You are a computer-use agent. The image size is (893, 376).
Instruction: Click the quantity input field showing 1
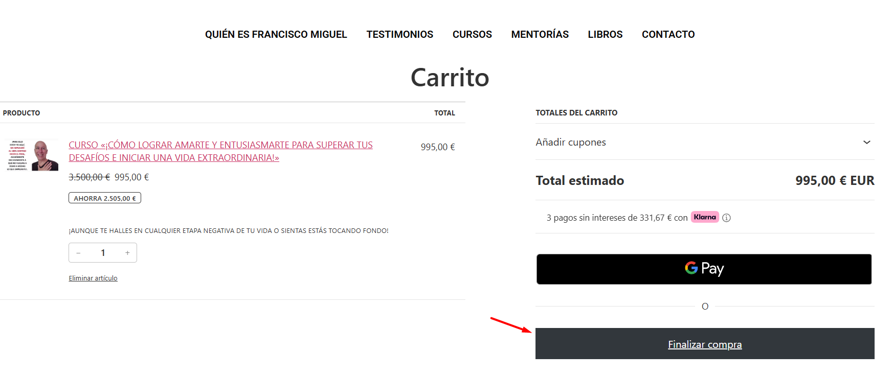(103, 253)
